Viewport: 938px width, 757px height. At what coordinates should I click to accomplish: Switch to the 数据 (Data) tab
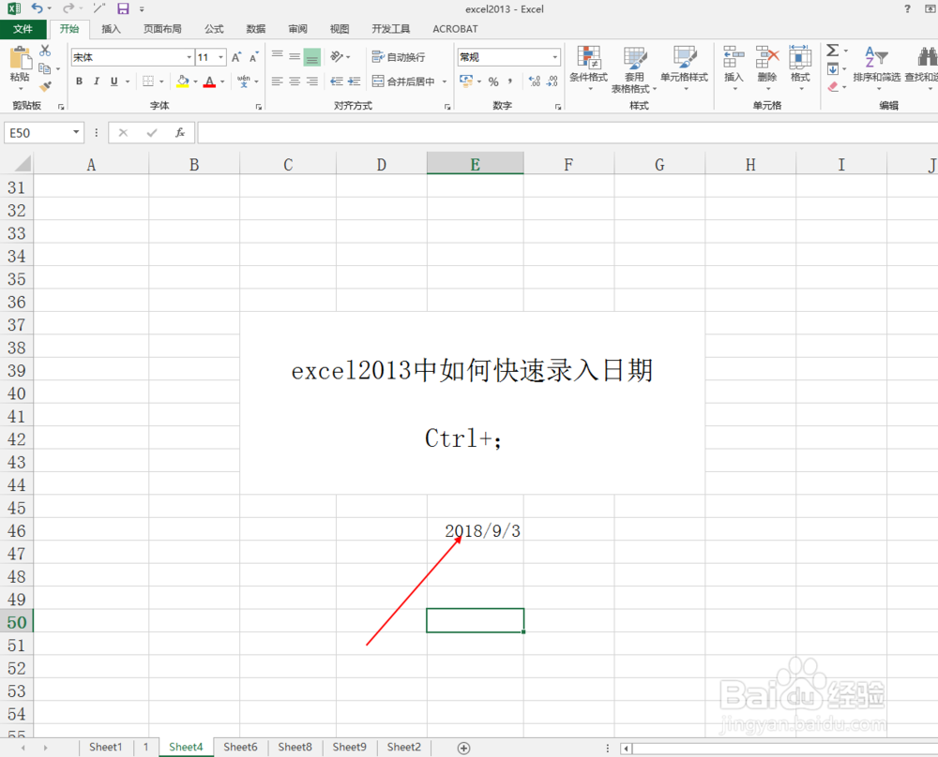(x=255, y=29)
